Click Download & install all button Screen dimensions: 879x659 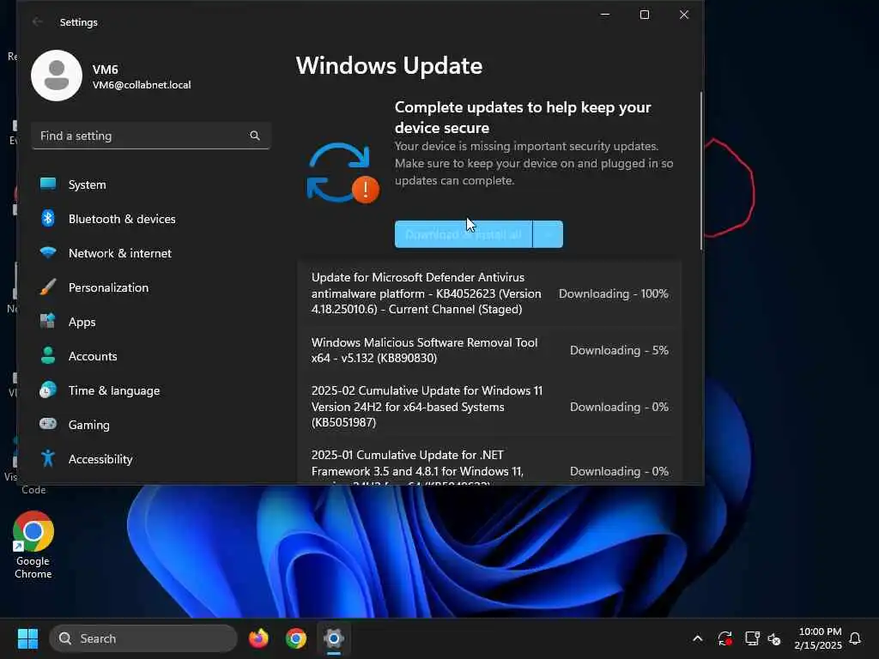pos(463,234)
